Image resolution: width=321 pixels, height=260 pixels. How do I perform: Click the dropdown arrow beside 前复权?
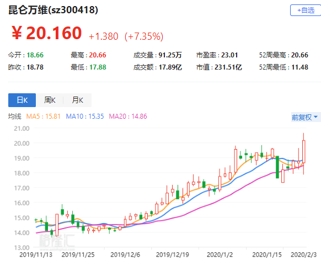[x=315, y=117]
